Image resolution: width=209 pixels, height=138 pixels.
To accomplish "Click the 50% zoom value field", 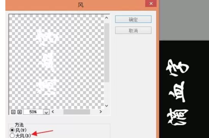I will pos(33,112).
